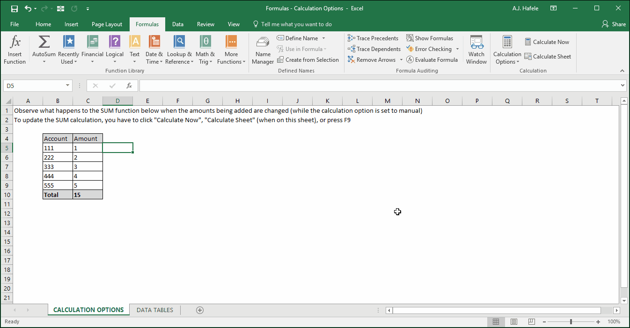Open the Name Box dropdown

(x=68, y=86)
